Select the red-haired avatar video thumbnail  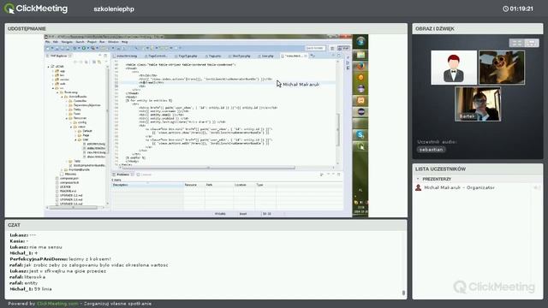click(x=454, y=68)
